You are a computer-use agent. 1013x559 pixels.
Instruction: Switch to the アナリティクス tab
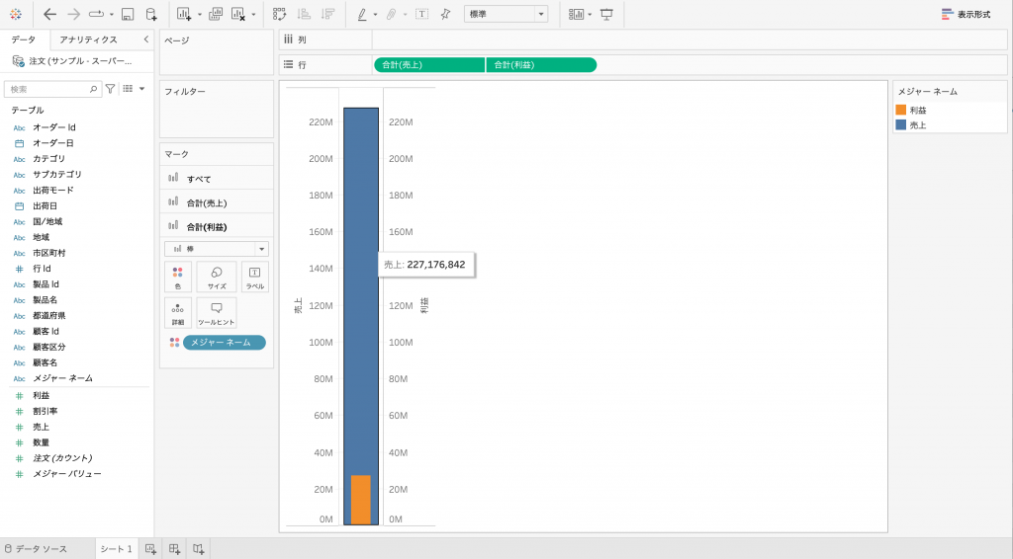pyautogui.click(x=88, y=40)
